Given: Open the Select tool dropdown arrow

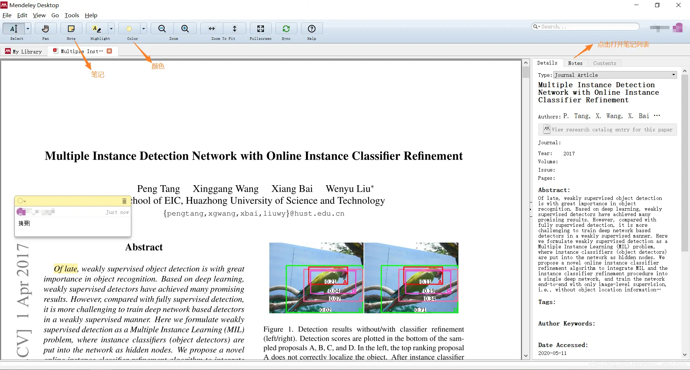Looking at the screenshot, I should tap(28, 29).
